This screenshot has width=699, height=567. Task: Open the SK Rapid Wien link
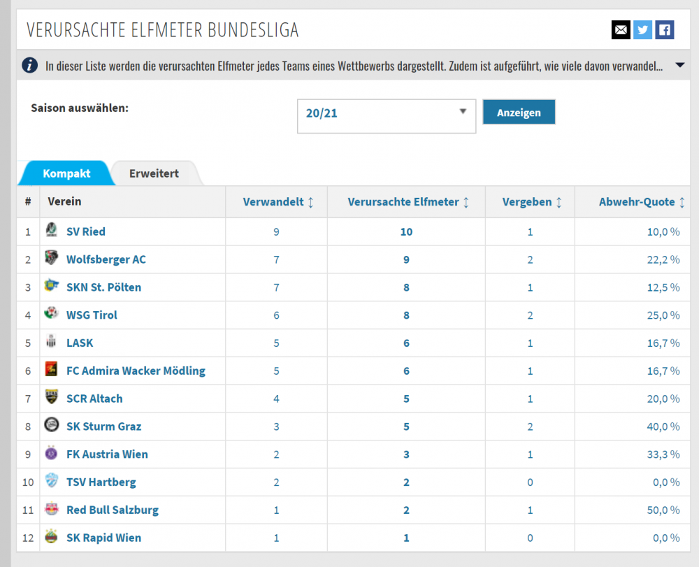click(x=104, y=538)
